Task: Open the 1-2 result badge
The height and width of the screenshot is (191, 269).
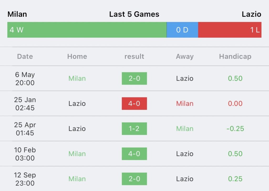Action: click(x=134, y=129)
